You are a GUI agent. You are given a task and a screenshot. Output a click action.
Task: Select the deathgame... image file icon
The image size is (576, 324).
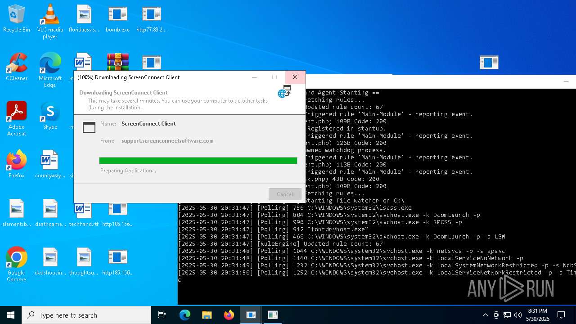(50, 213)
